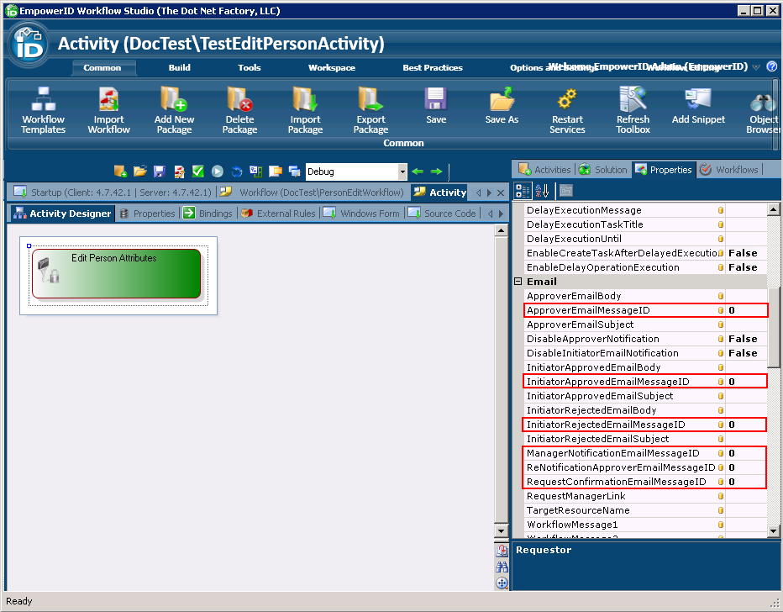Click the green checkmark toolbar icon
Viewport: 783px width, 612px height.
pos(198,171)
